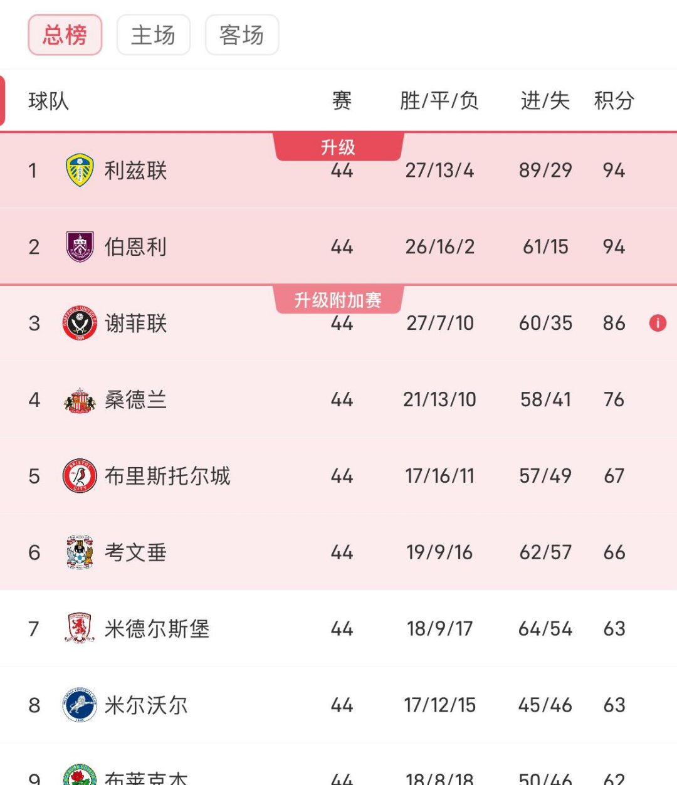Open the info icon beside 谢菲联's points
The width and height of the screenshot is (677, 785).
[657, 323]
